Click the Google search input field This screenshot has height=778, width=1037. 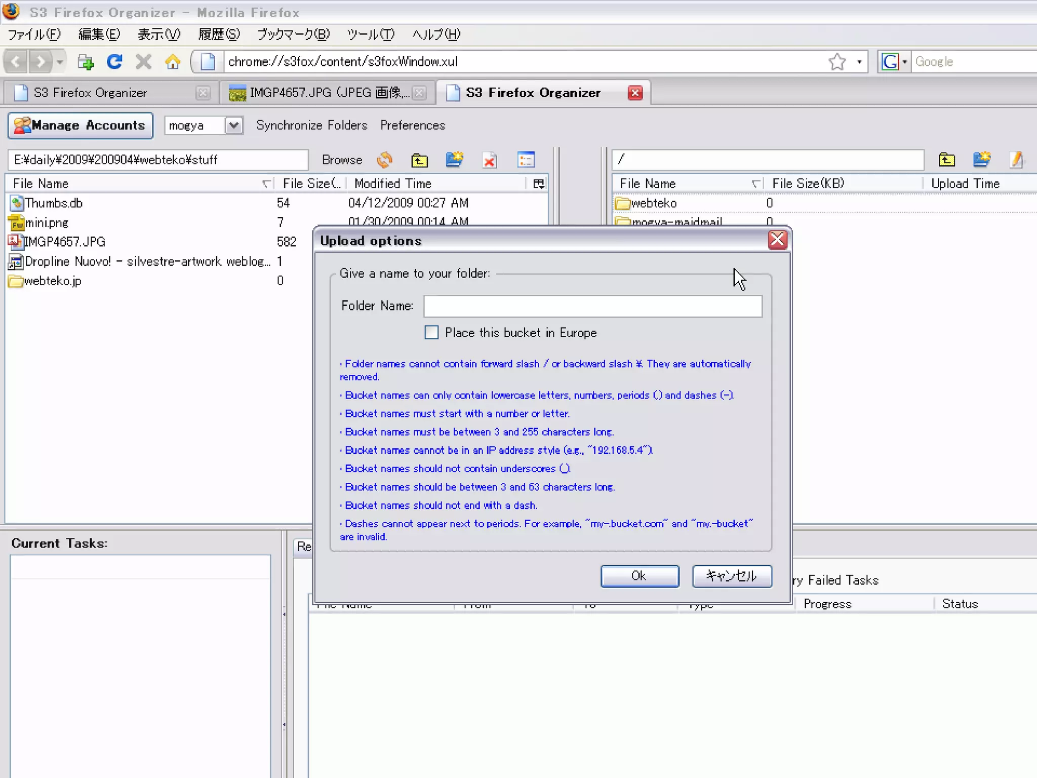point(974,62)
